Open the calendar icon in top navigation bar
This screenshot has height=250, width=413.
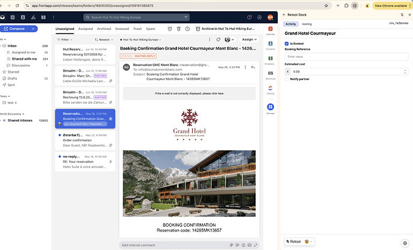tap(13, 17)
